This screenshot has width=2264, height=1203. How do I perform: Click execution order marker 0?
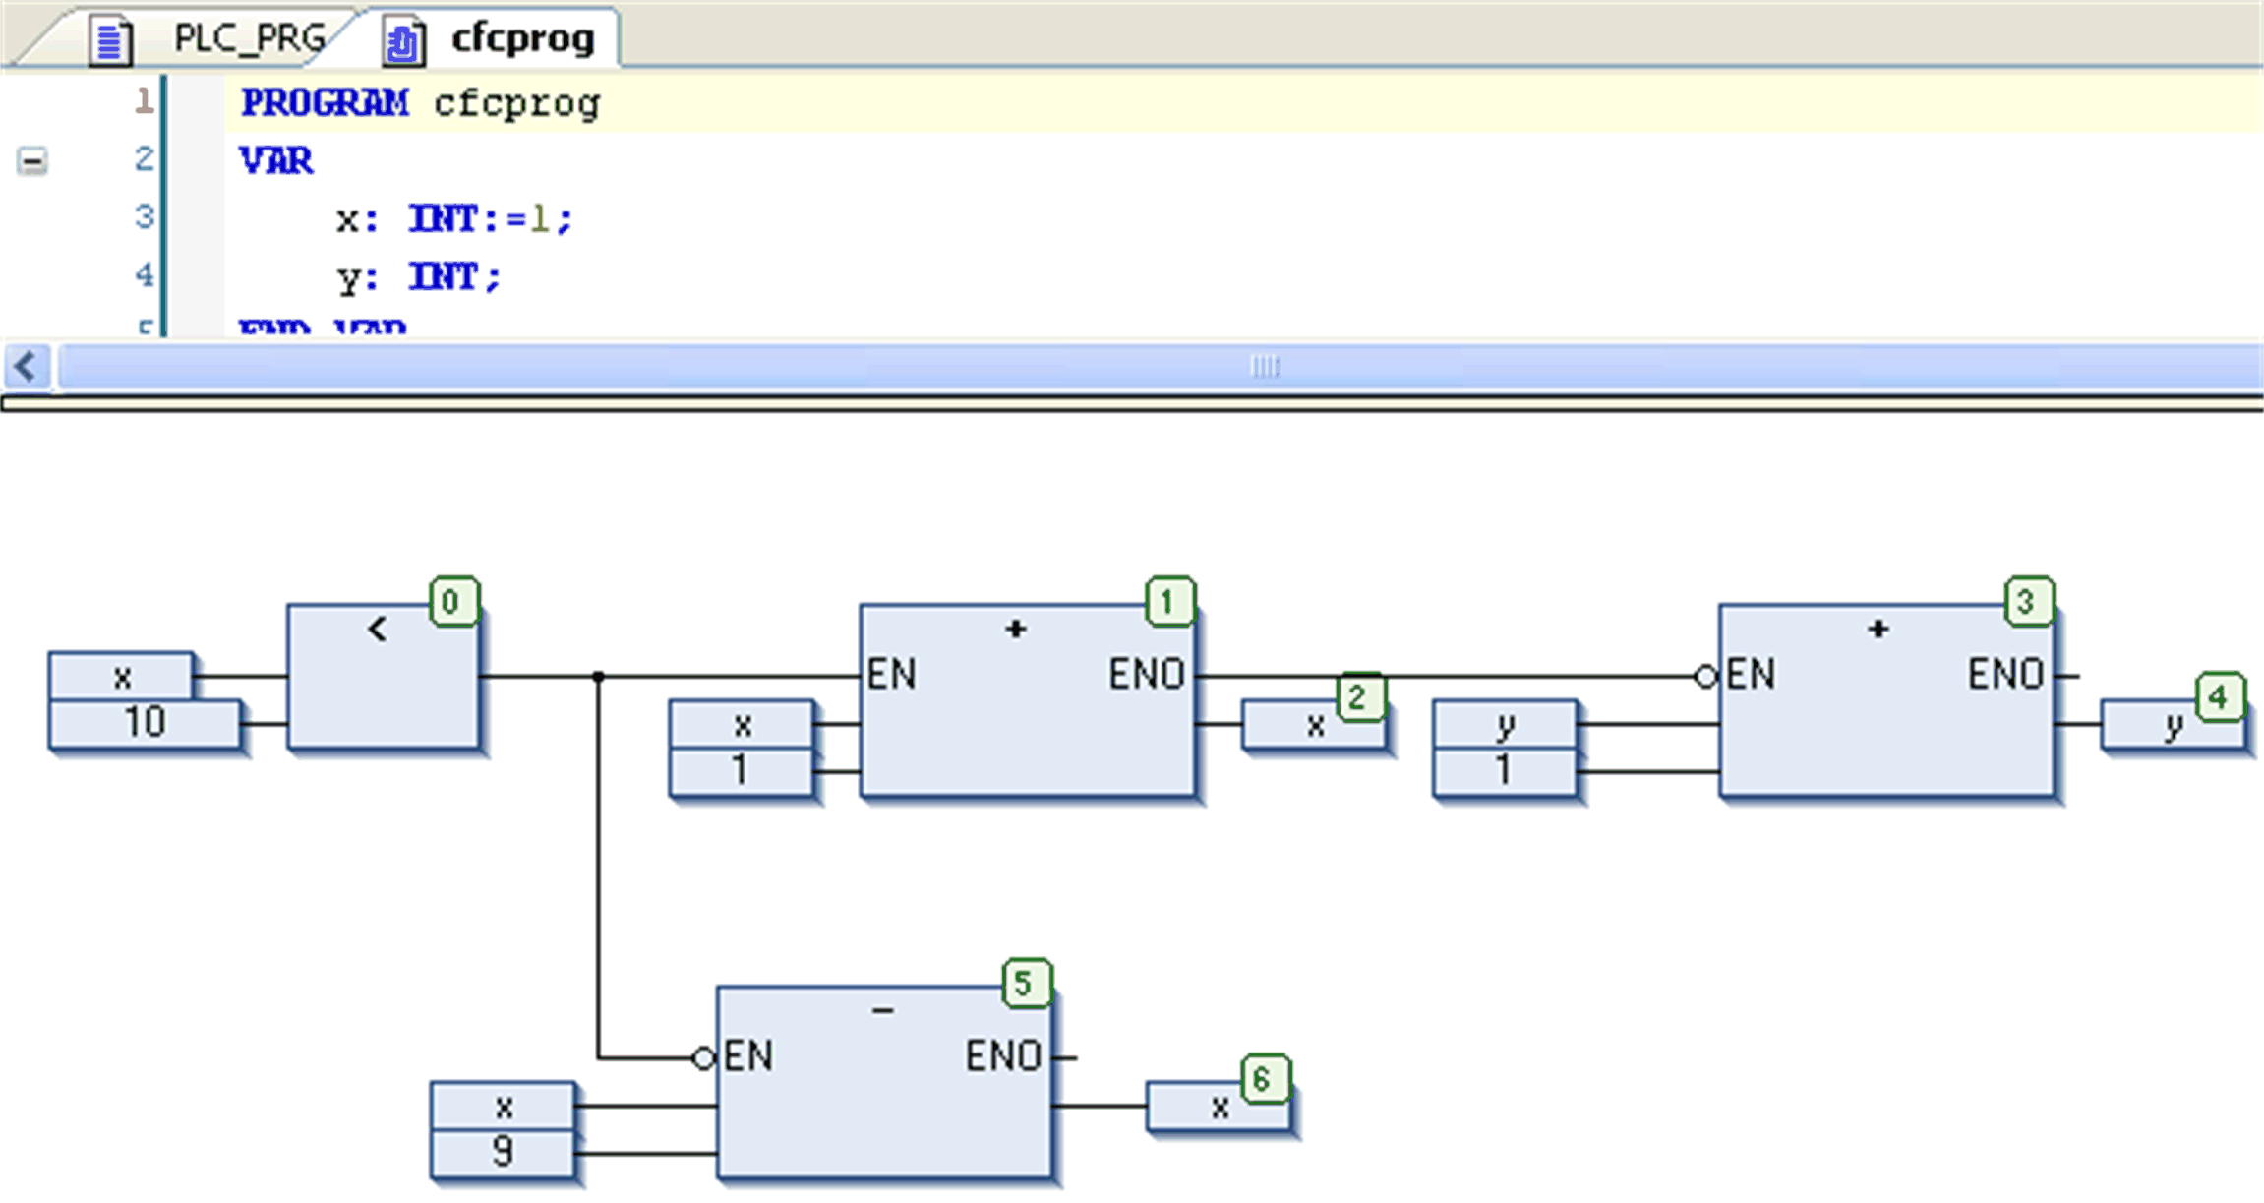(451, 602)
